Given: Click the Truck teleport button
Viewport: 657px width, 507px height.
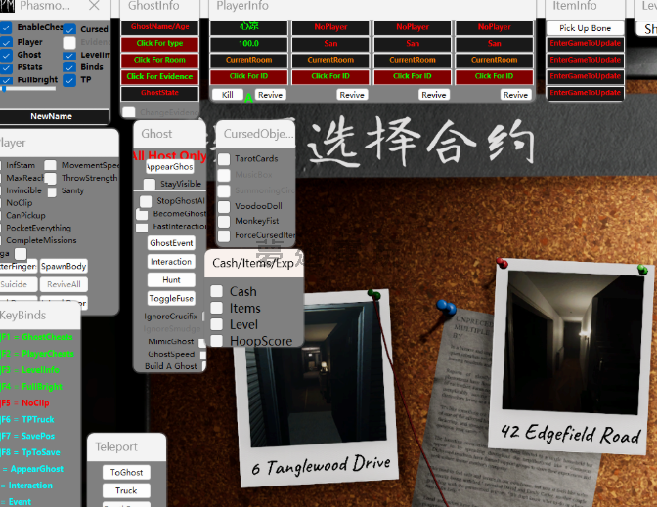Looking at the screenshot, I should pyautogui.click(x=126, y=490).
